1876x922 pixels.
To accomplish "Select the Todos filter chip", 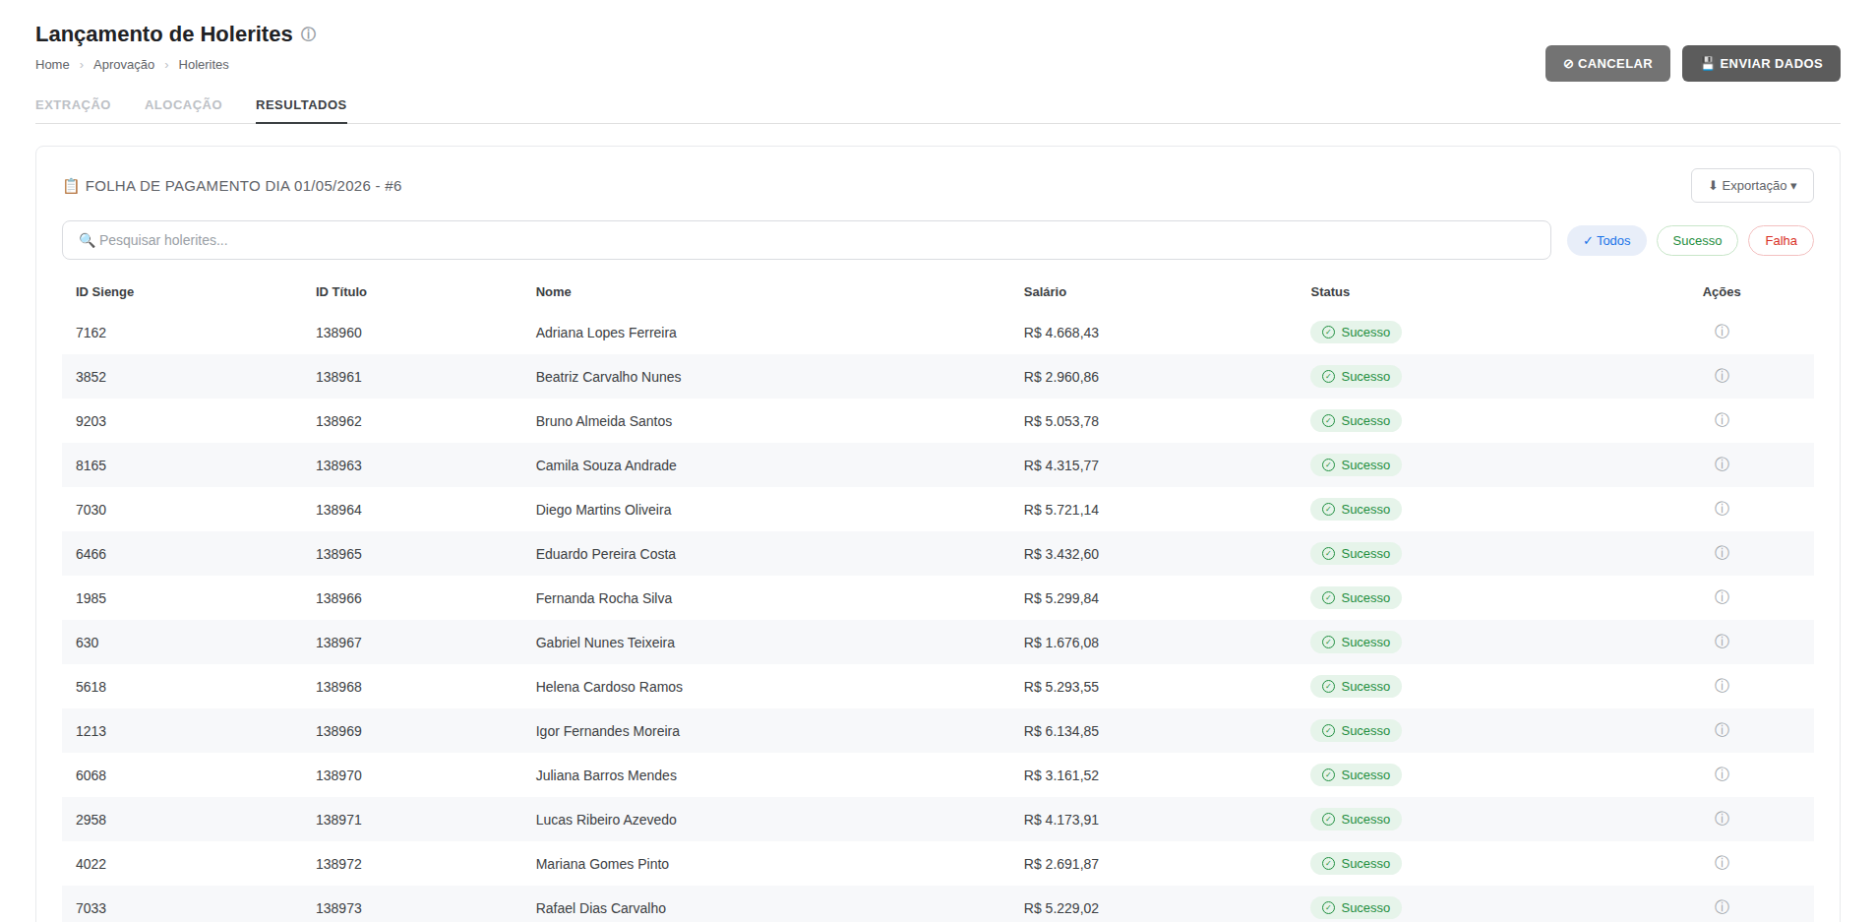I will pos(1606,240).
